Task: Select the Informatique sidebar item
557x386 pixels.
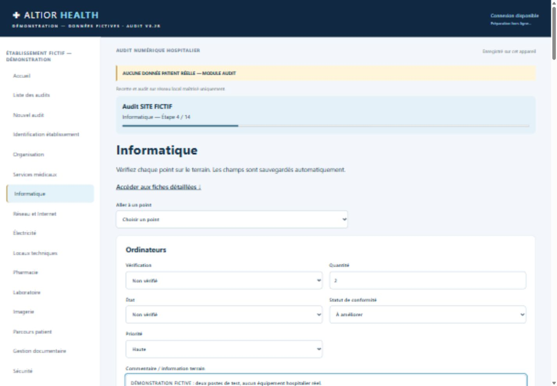Action: click(x=50, y=194)
